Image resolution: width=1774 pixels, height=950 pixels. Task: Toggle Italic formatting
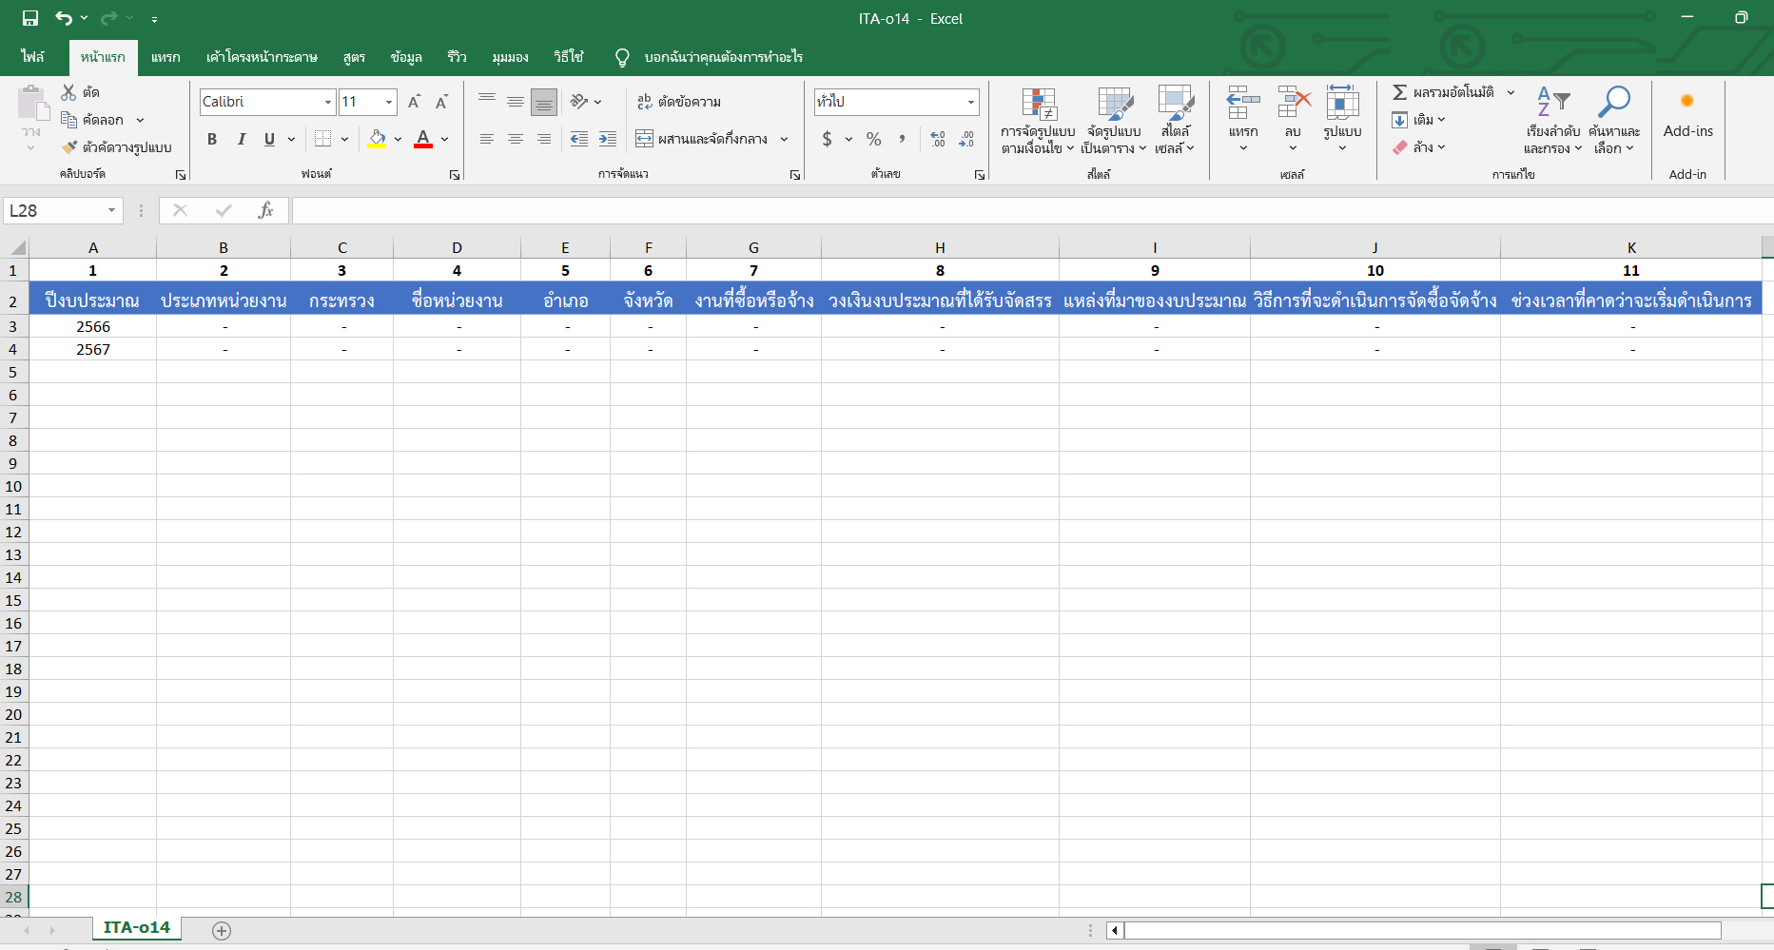pos(242,140)
